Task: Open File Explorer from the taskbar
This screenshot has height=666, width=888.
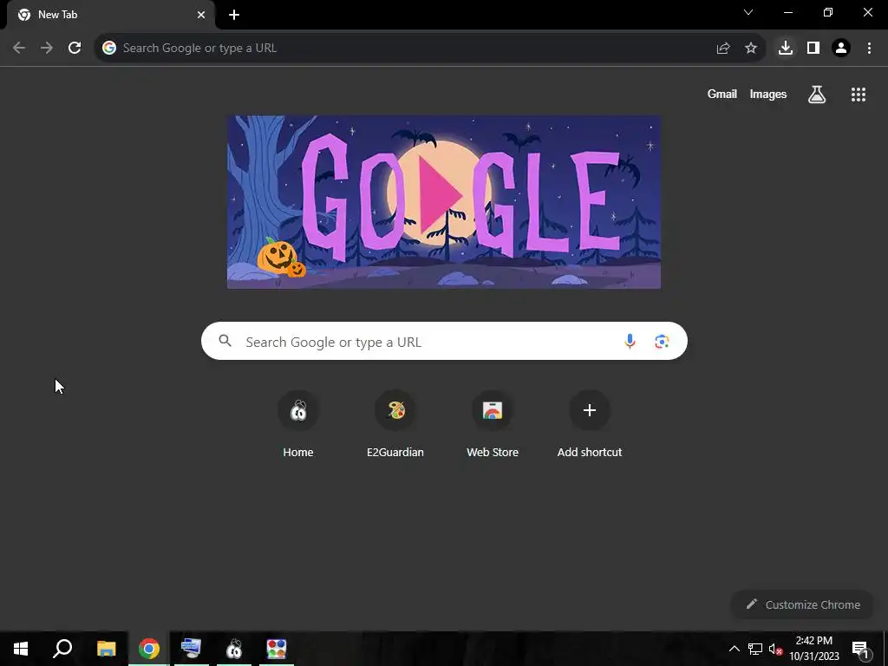Action: click(106, 649)
